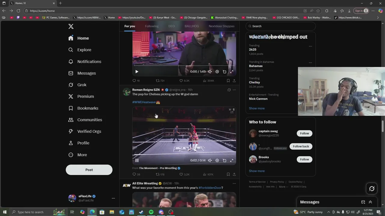Toggle picture-in-picture on top video

[x=224, y=72]
